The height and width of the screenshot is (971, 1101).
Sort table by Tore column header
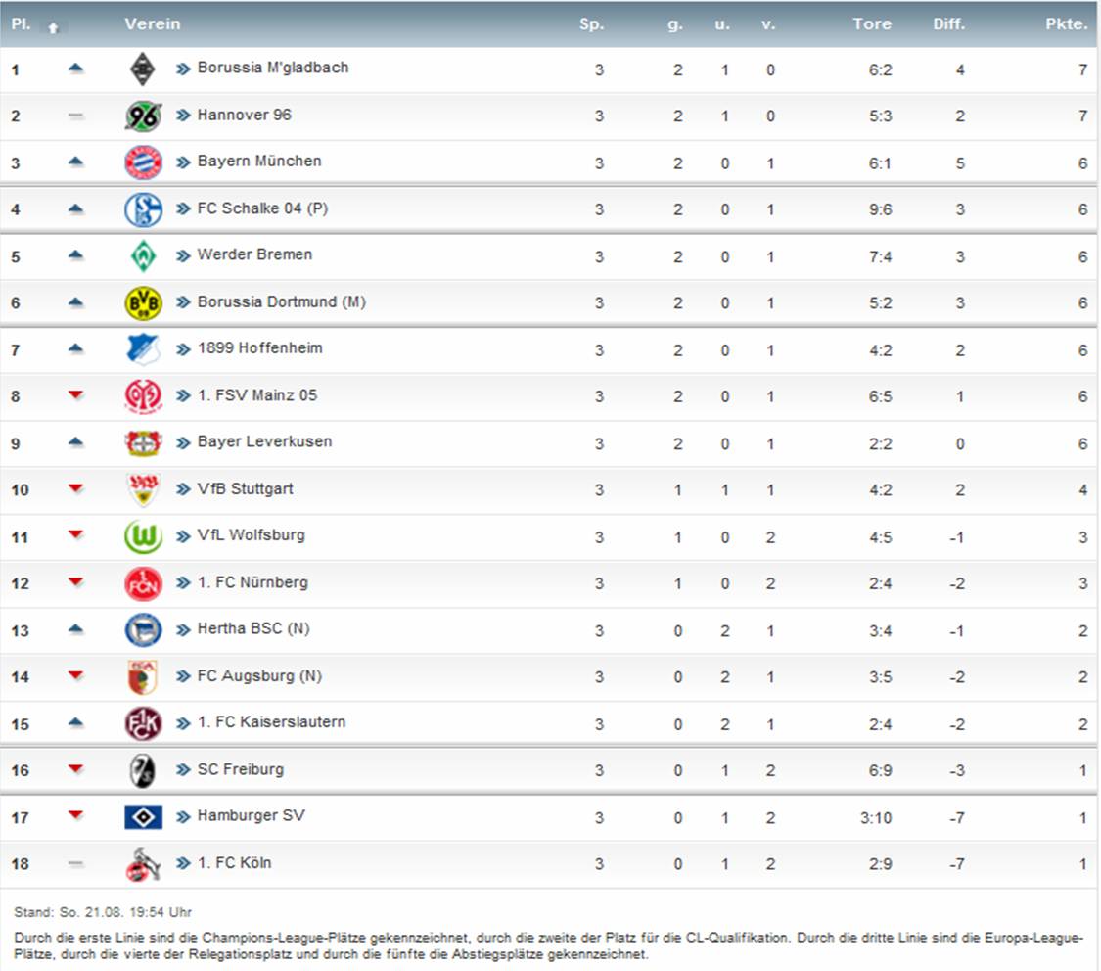pos(871,24)
